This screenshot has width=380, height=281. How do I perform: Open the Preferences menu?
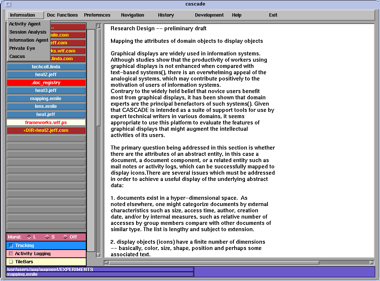pyautogui.click(x=97, y=15)
